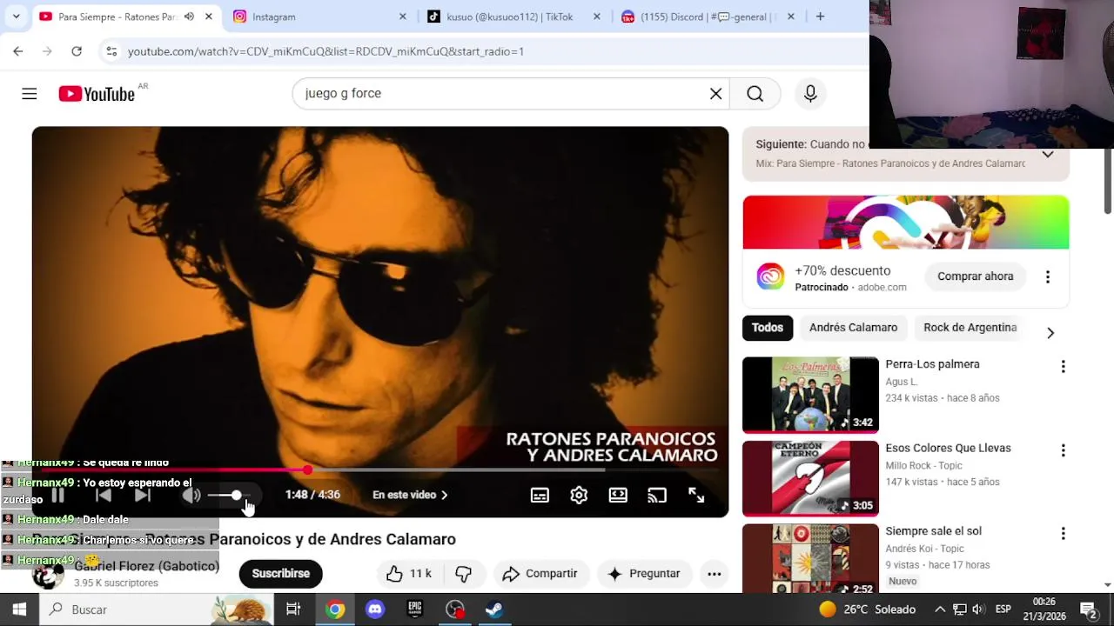Start voice search with the microphone icon
Image resolution: width=1114 pixels, height=626 pixels.
pyautogui.click(x=810, y=94)
